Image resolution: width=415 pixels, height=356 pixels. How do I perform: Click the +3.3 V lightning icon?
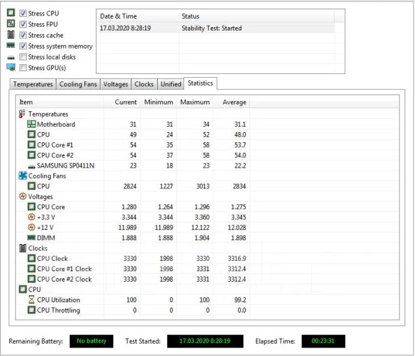tap(32, 217)
